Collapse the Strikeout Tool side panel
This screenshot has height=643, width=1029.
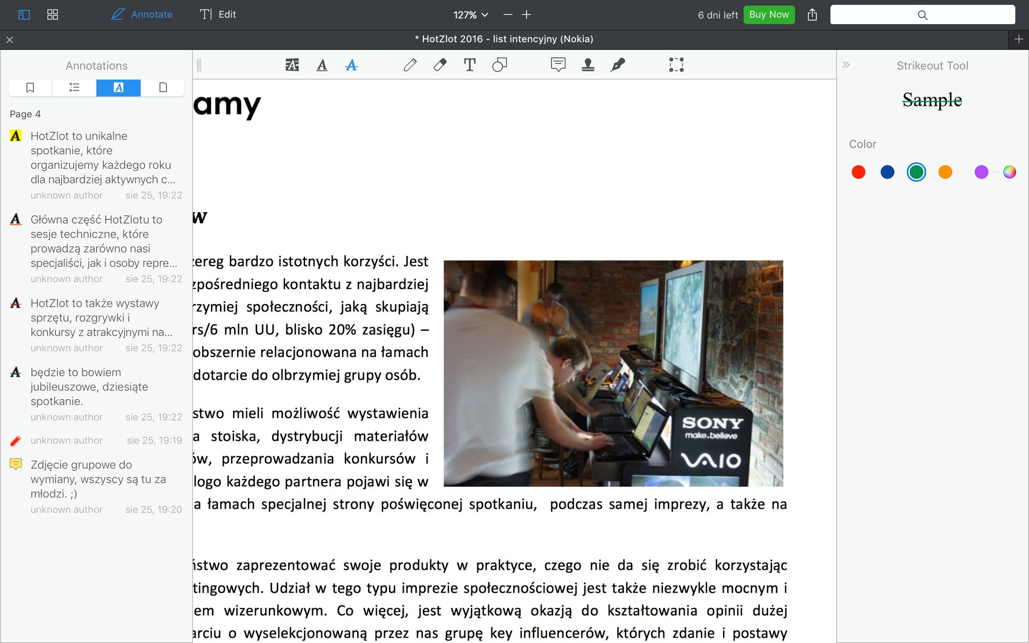(x=846, y=65)
